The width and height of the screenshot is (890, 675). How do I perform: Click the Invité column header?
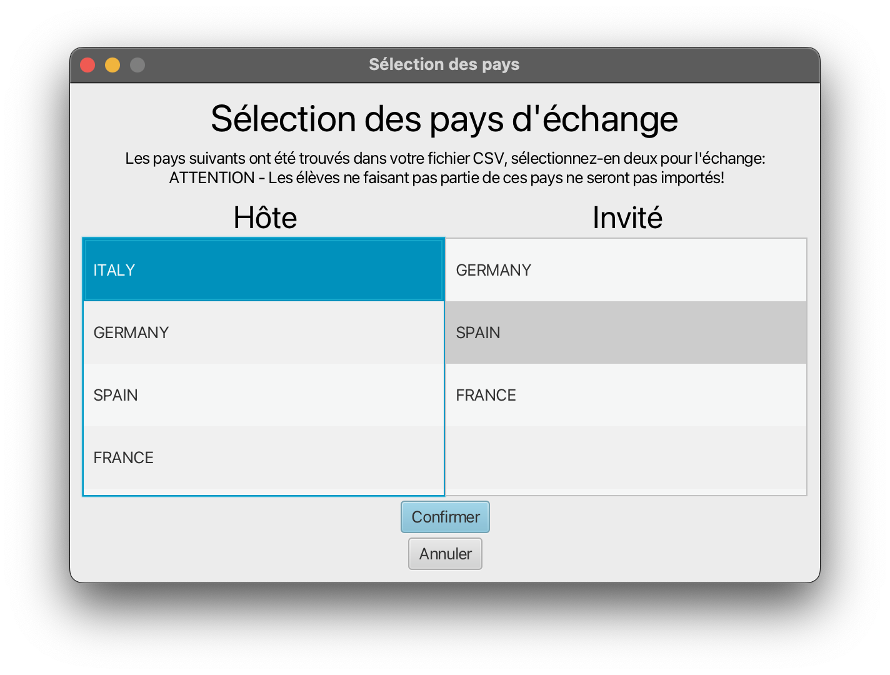click(x=627, y=217)
